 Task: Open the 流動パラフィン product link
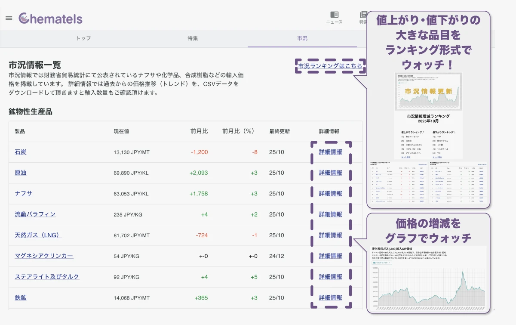point(34,214)
